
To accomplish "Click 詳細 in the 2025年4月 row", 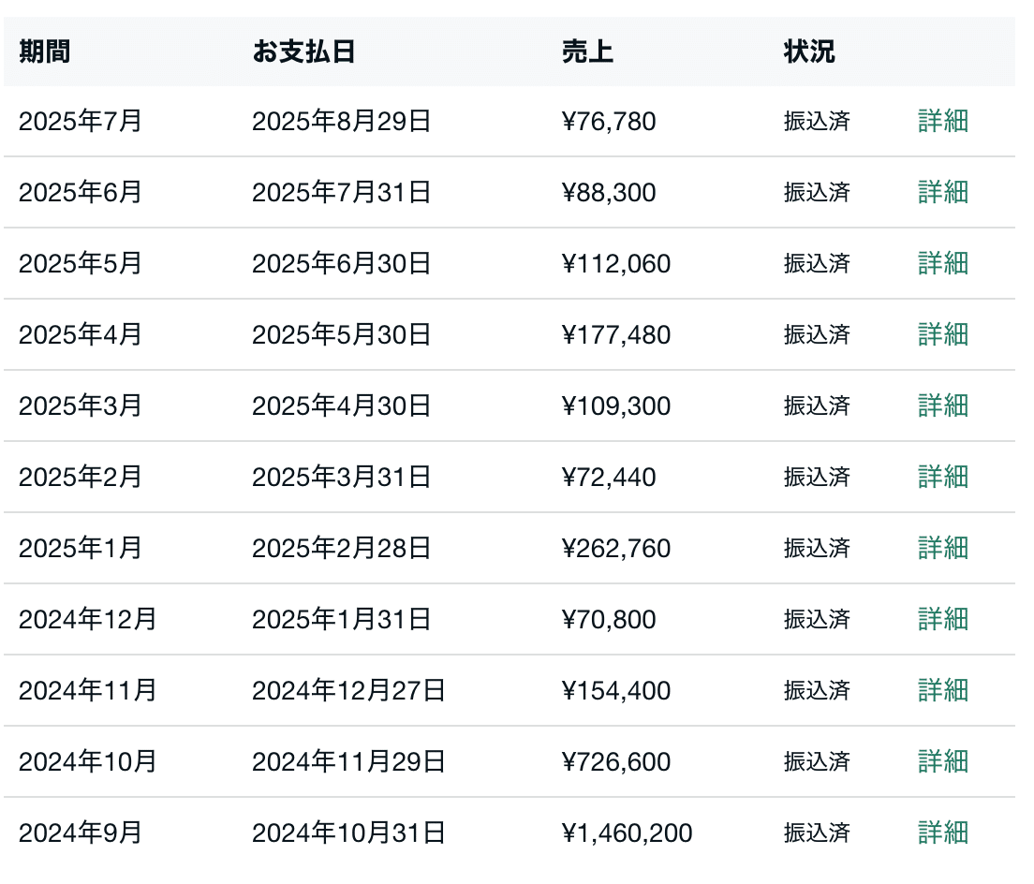I will [942, 335].
